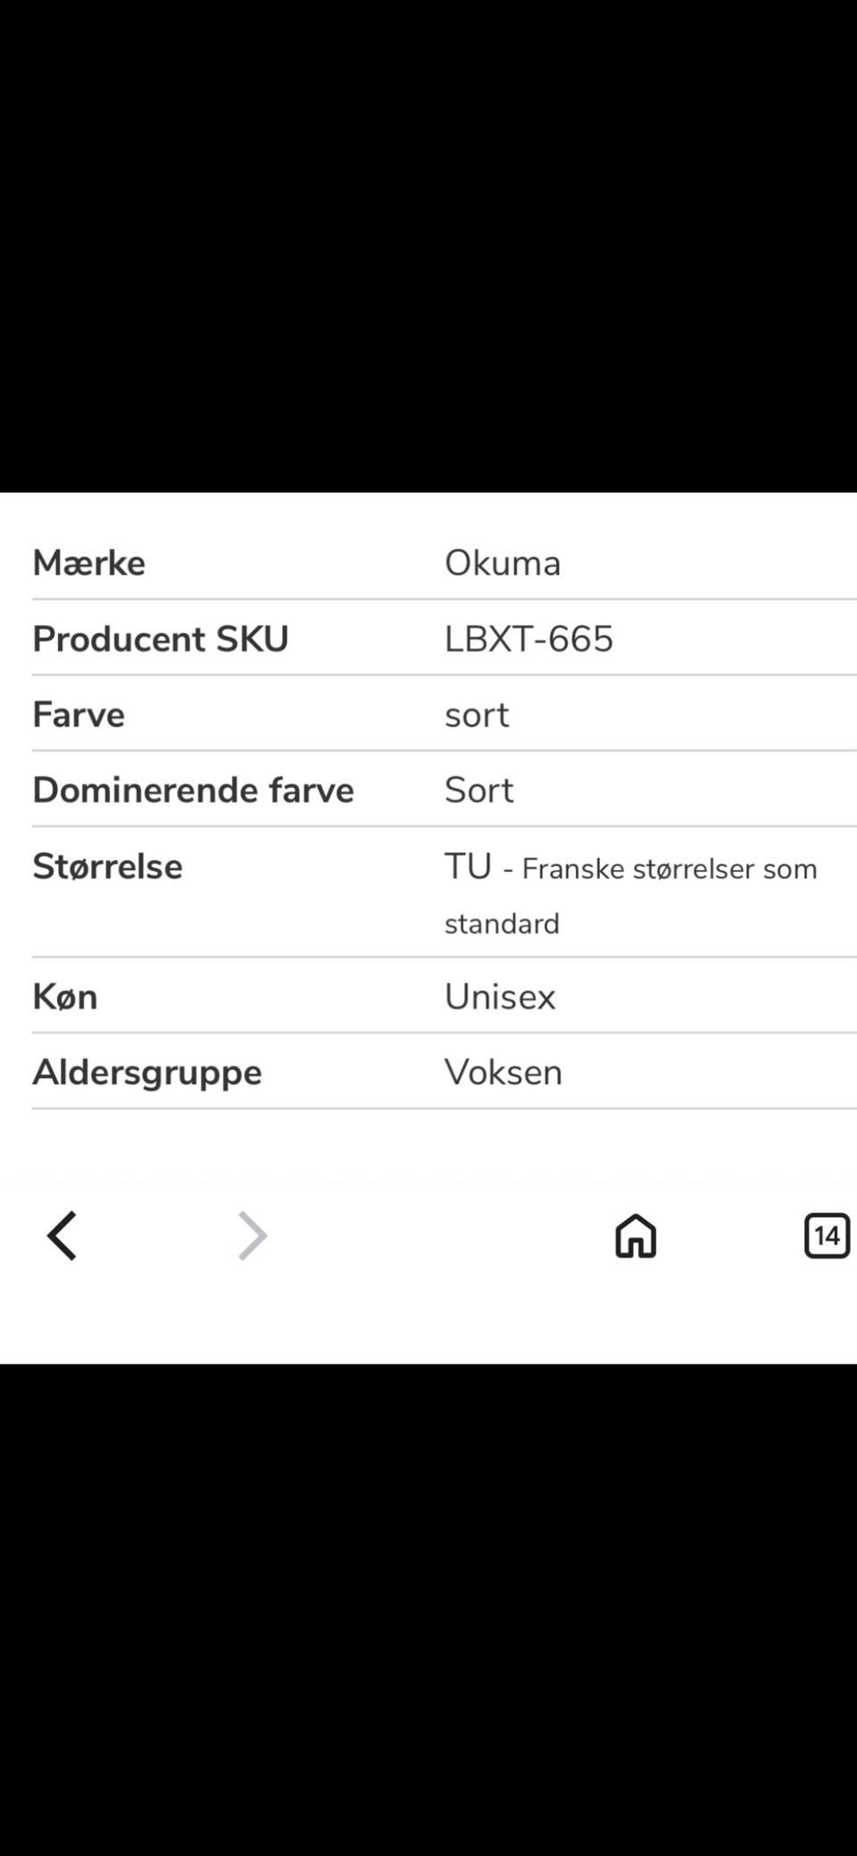Open the tab switcher showing 14 tabs
Screen dimensions: 857x1856
[x=827, y=1236]
